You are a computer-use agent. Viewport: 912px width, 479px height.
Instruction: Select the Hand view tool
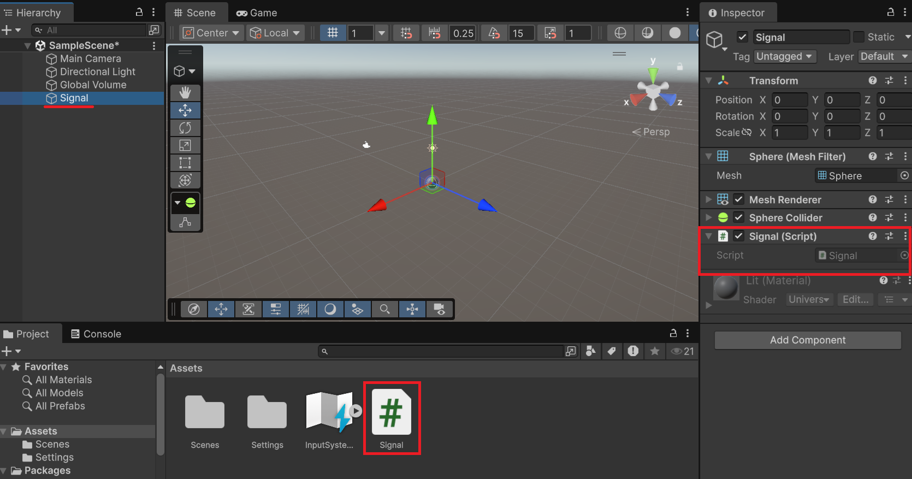point(185,93)
